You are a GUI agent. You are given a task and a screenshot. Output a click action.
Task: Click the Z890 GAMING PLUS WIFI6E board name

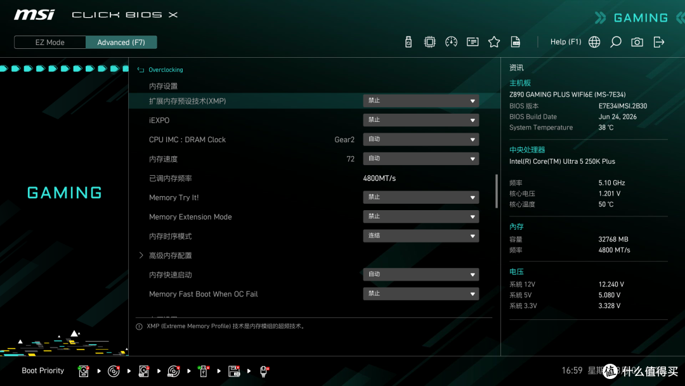568,95
